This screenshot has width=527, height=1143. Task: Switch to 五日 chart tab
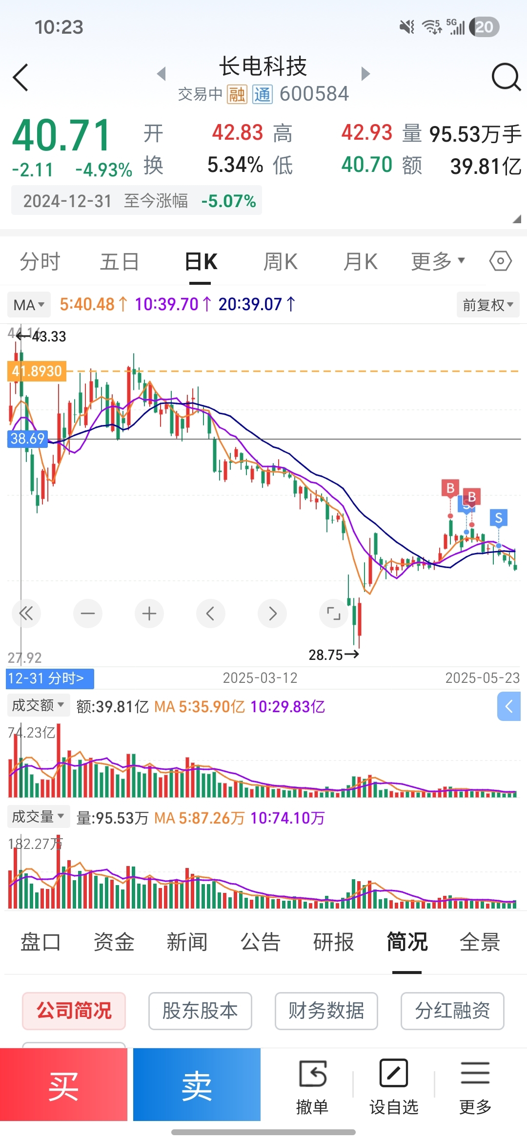pyautogui.click(x=120, y=261)
